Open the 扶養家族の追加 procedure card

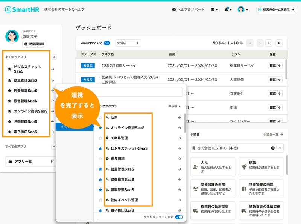pos(213,189)
